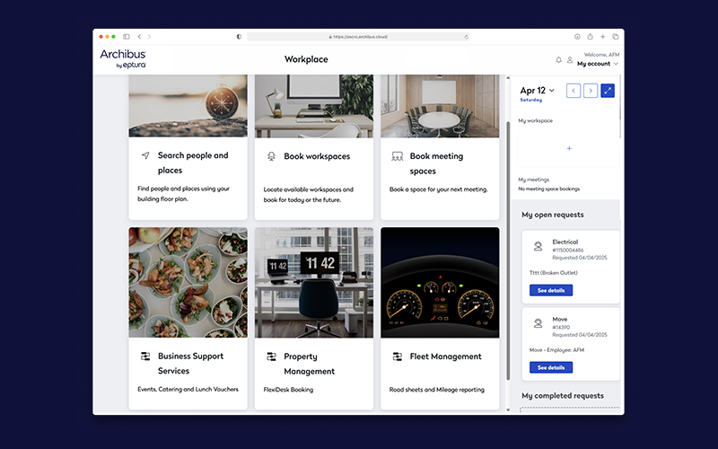Open browser downloads icon
Viewport: 718px width, 449px height.
[577, 37]
